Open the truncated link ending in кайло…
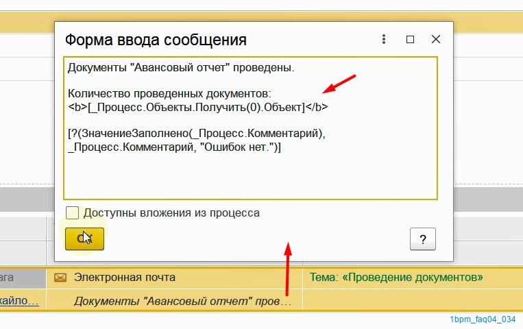 [x=19, y=301]
